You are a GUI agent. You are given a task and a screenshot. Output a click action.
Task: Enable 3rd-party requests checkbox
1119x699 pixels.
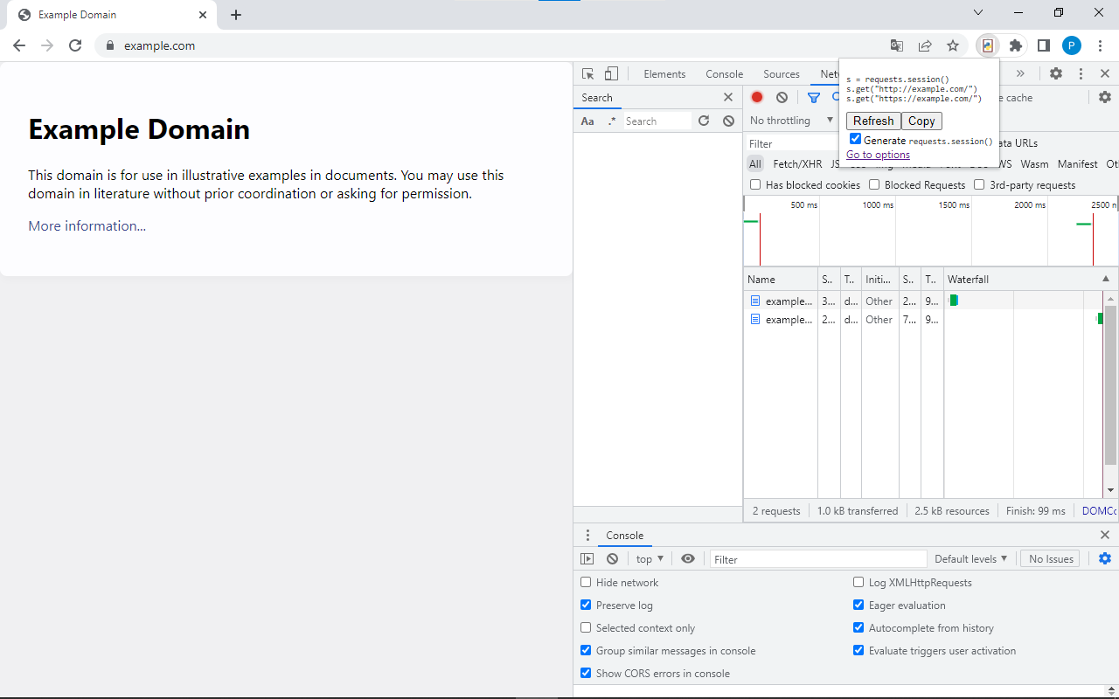coord(979,184)
